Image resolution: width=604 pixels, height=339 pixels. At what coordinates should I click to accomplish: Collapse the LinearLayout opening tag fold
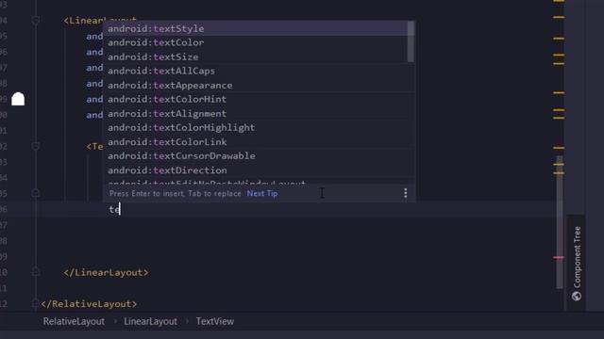tap(36, 20)
